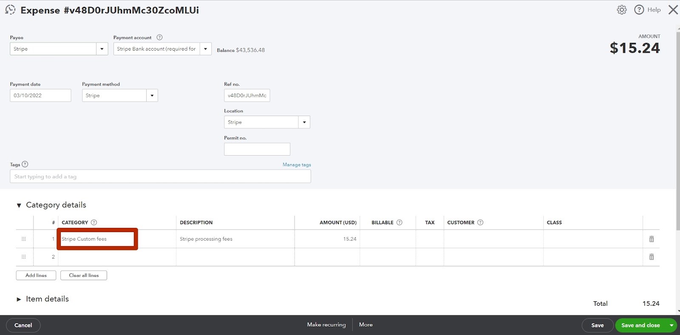Viewport: 680px width, 335px height.
Task: Grab the drag handle of line 2
Action: tap(24, 257)
